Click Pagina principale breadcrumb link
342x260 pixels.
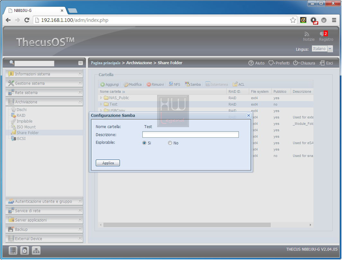[105, 63]
